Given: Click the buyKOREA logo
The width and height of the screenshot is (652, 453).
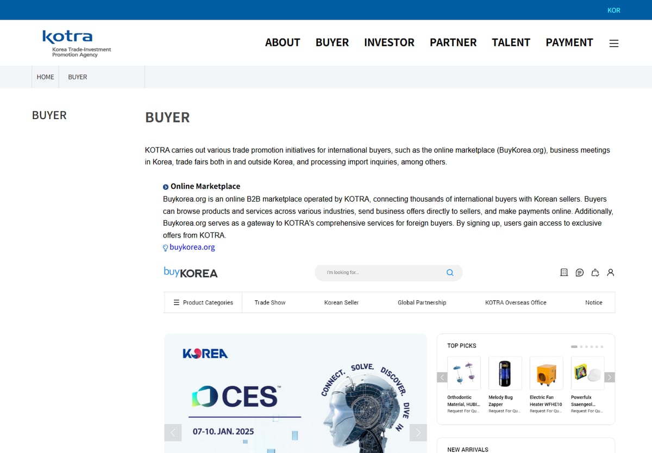Looking at the screenshot, I should click(191, 272).
